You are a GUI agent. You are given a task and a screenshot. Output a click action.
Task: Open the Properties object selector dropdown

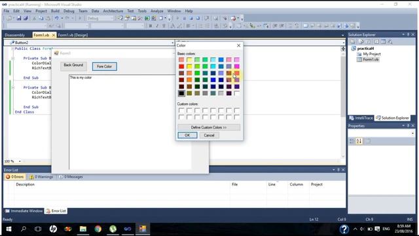coord(413,133)
